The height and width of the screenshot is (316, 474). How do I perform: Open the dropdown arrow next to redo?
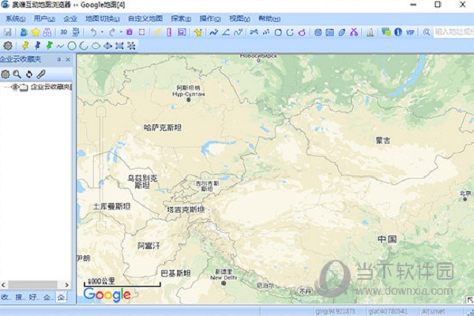120,32
